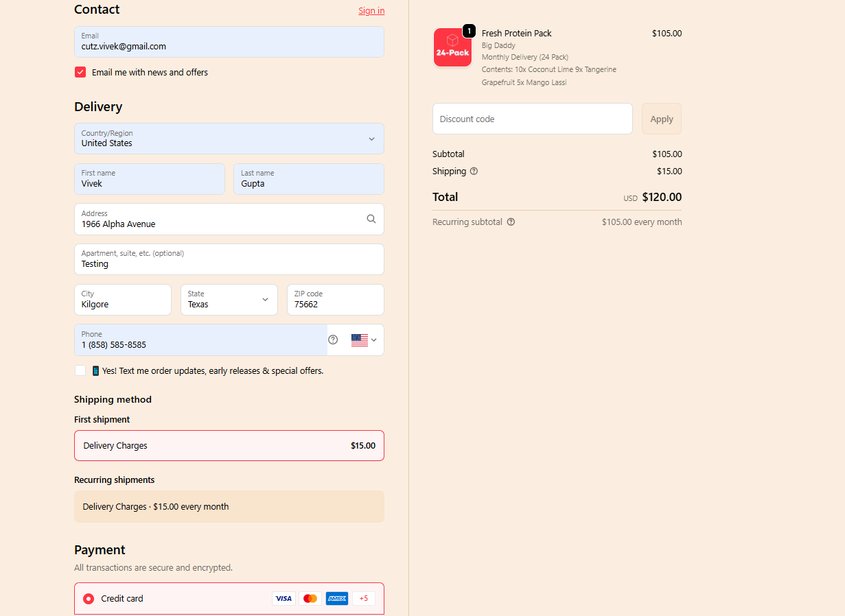Open the phone country flag selector
The height and width of the screenshot is (616, 845).
(364, 340)
